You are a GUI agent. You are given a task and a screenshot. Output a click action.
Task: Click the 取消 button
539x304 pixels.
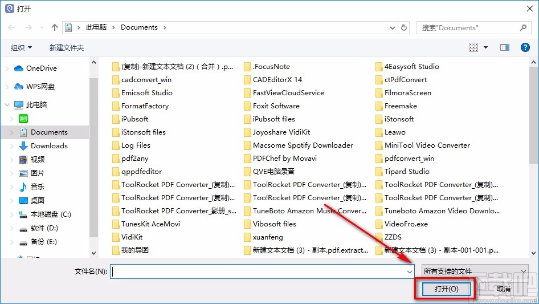[x=503, y=289]
